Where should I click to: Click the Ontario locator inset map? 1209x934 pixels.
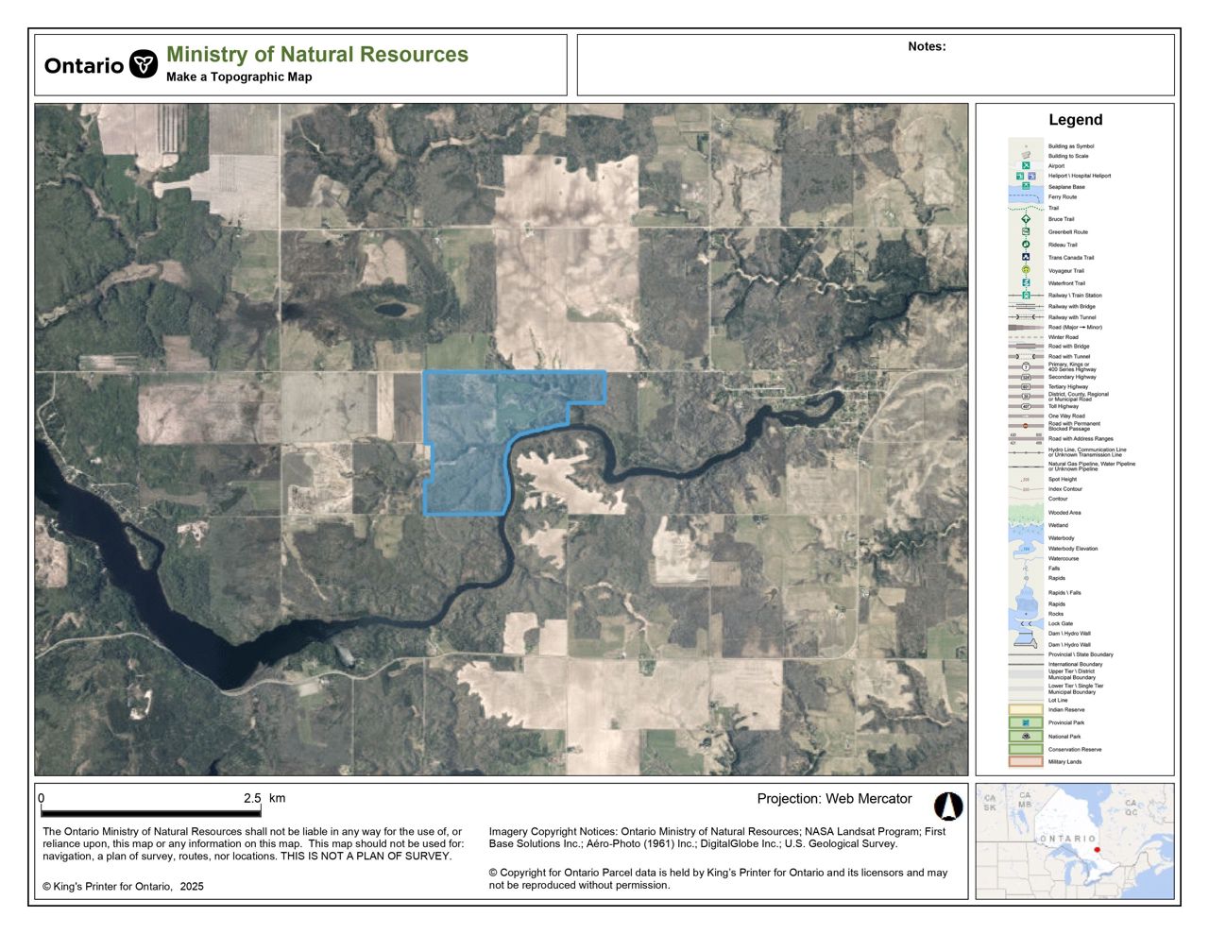click(x=1075, y=841)
